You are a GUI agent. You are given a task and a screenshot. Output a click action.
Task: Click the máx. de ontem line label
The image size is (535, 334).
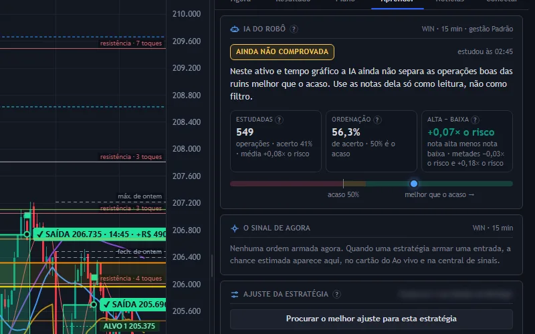[x=140, y=196]
